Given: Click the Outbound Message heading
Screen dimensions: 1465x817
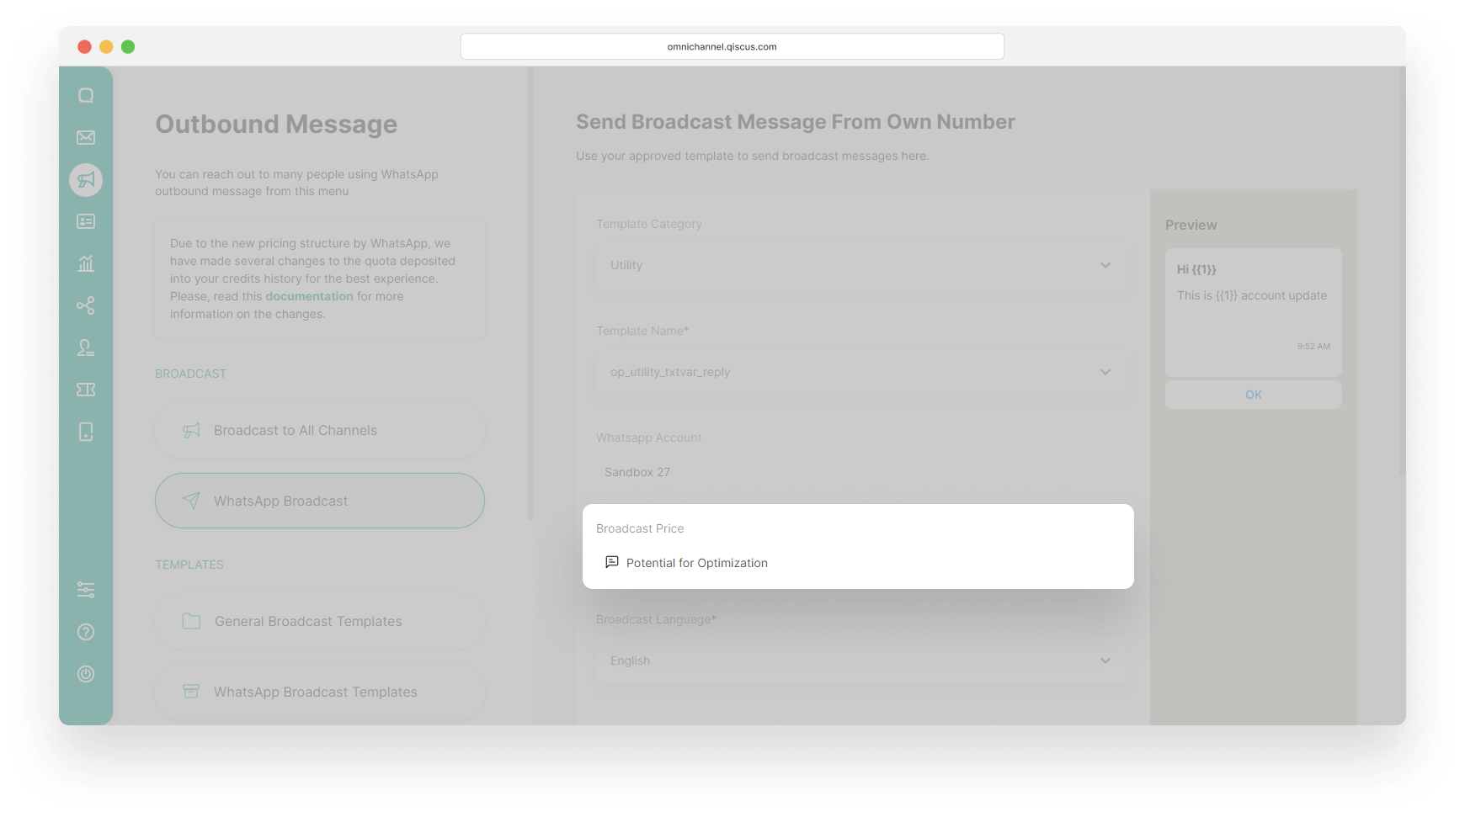Looking at the screenshot, I should [276, 124].
